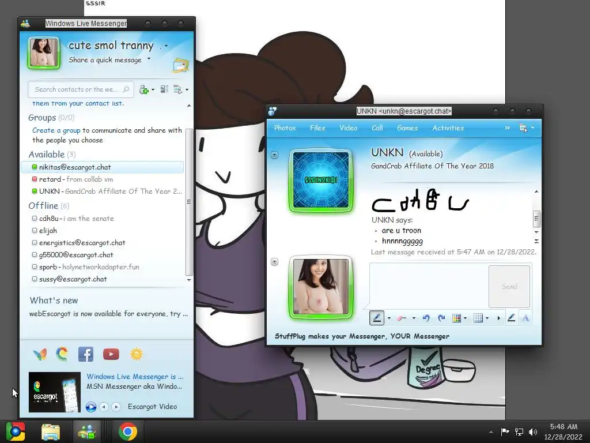
Task: Open the Windows Live Messenger is... link
Action: (135, 377)
